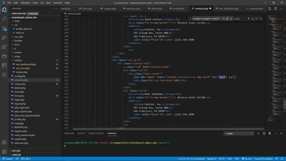Go to next match in find widget
The width and height of the screenshot is (286, 161).
point(252,19)
